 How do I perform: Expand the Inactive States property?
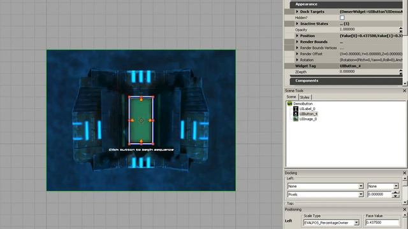pyautogui.click(x=297, y=24)
